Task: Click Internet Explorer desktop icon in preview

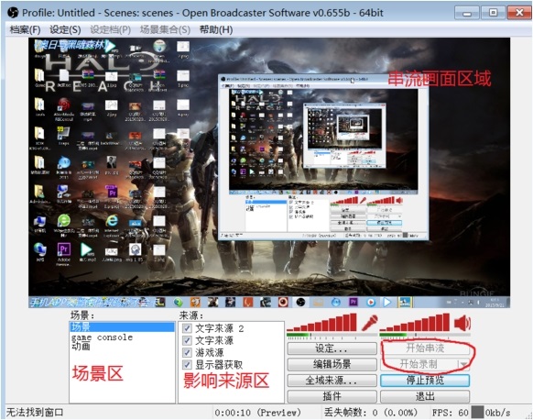Action: tap(112, 221)
